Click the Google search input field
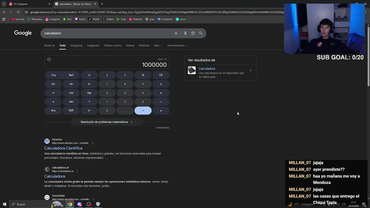Viewport: 370px width, 208px height. point(107,33)
